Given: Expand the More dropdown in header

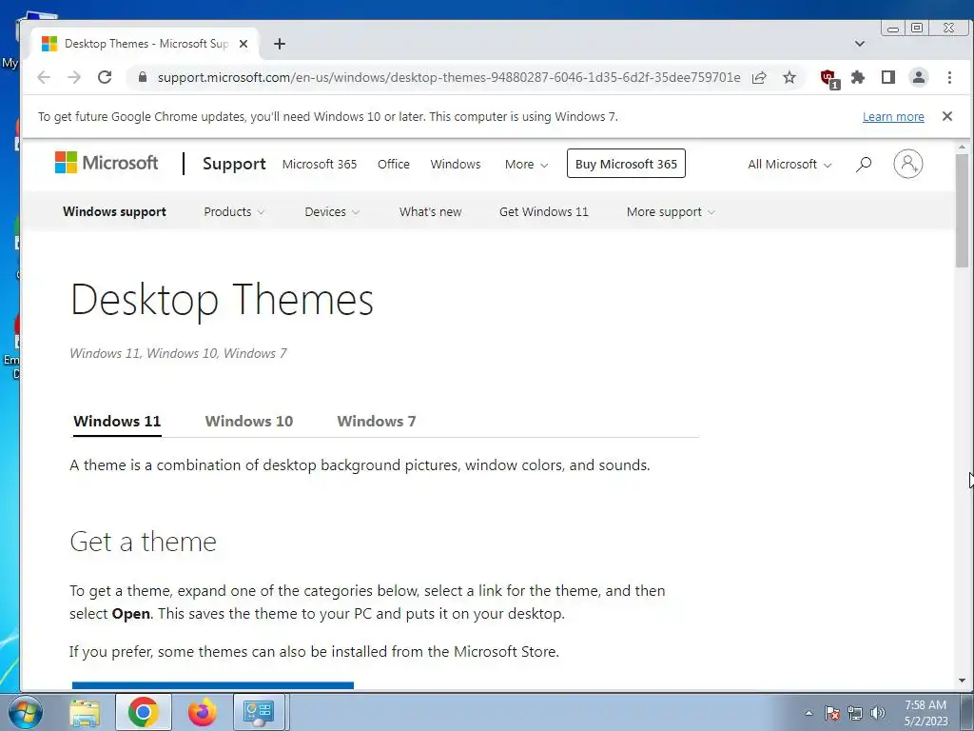Looking at the screenshot, I should (526, 164).
